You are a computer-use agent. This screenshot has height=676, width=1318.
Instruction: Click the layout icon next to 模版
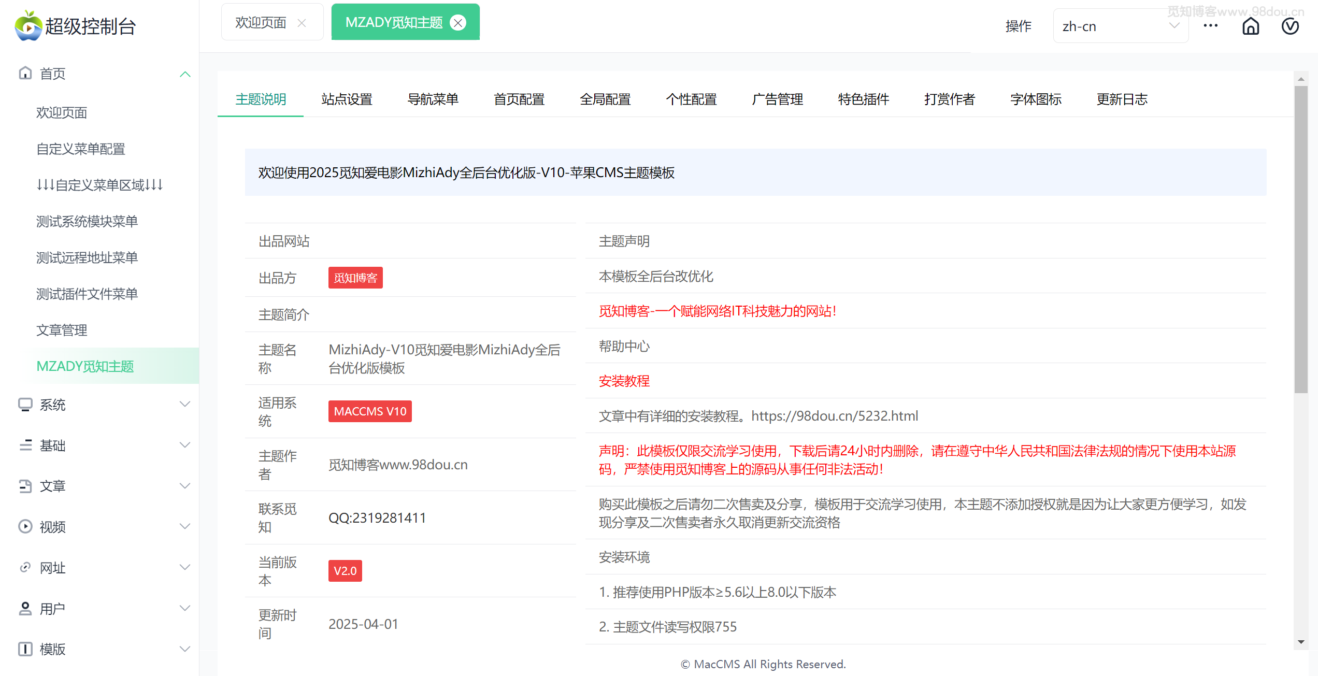click(25, 649)
